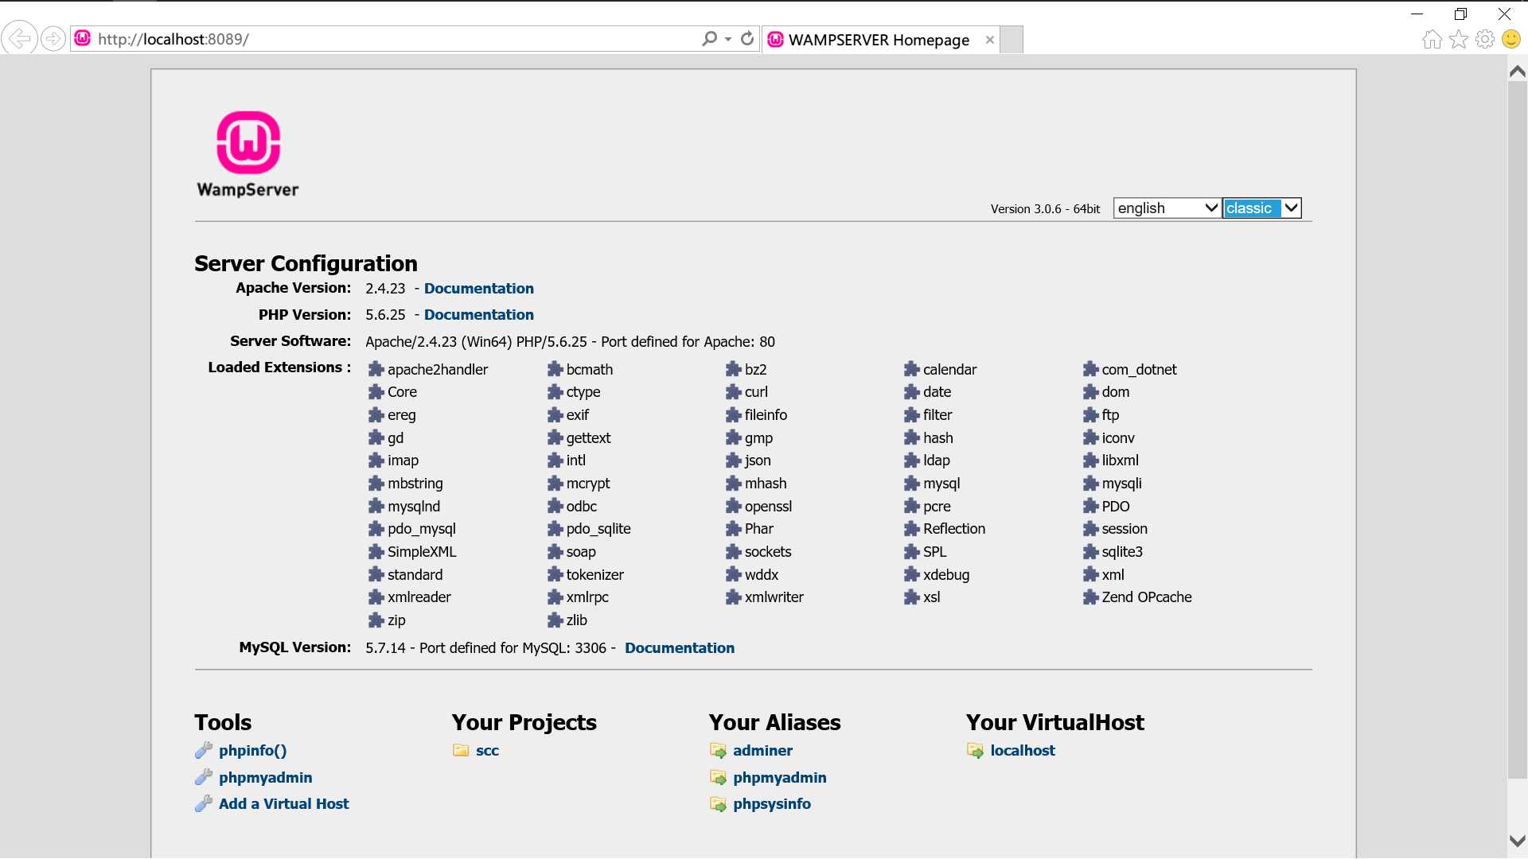Click the 'fileinfo' extension name

766,414
